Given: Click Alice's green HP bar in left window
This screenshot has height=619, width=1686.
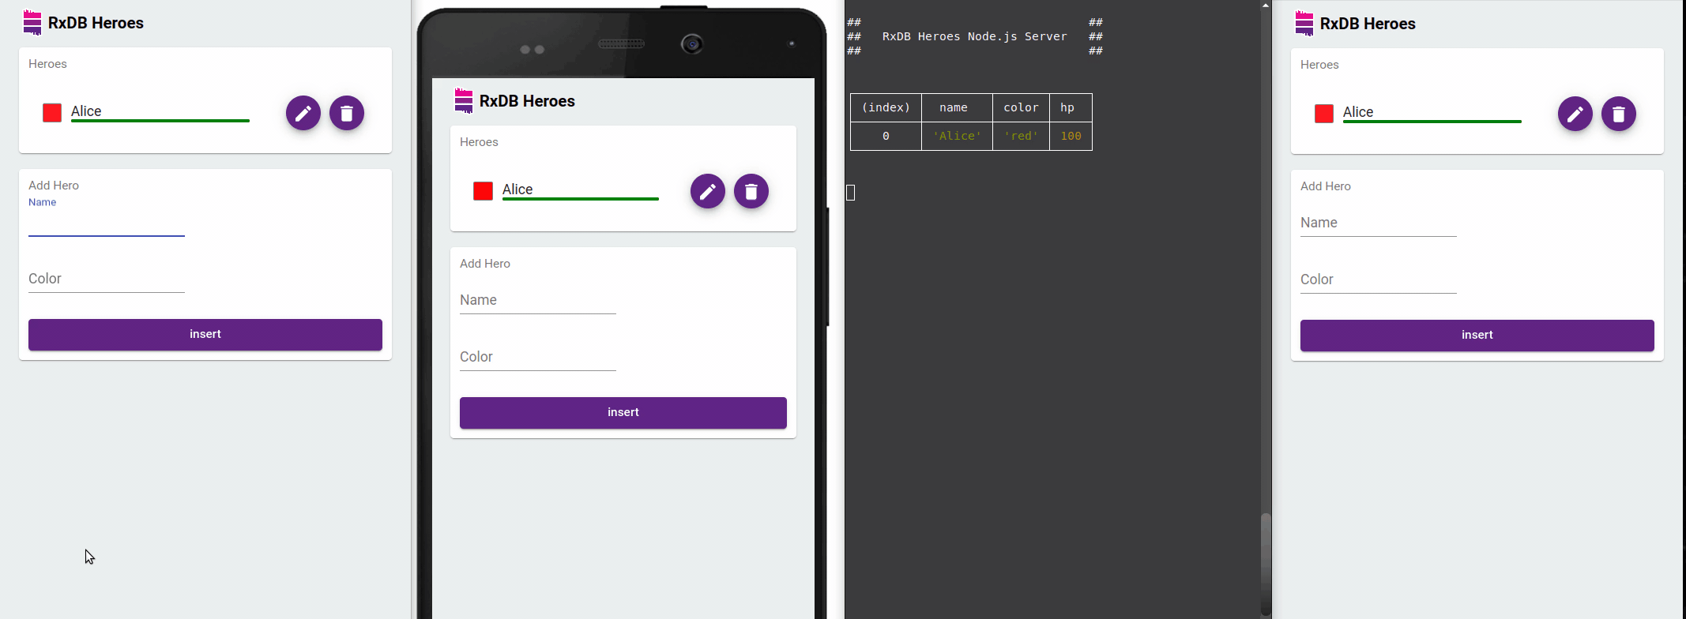Looking at the screenshot, I should [160, 121].
